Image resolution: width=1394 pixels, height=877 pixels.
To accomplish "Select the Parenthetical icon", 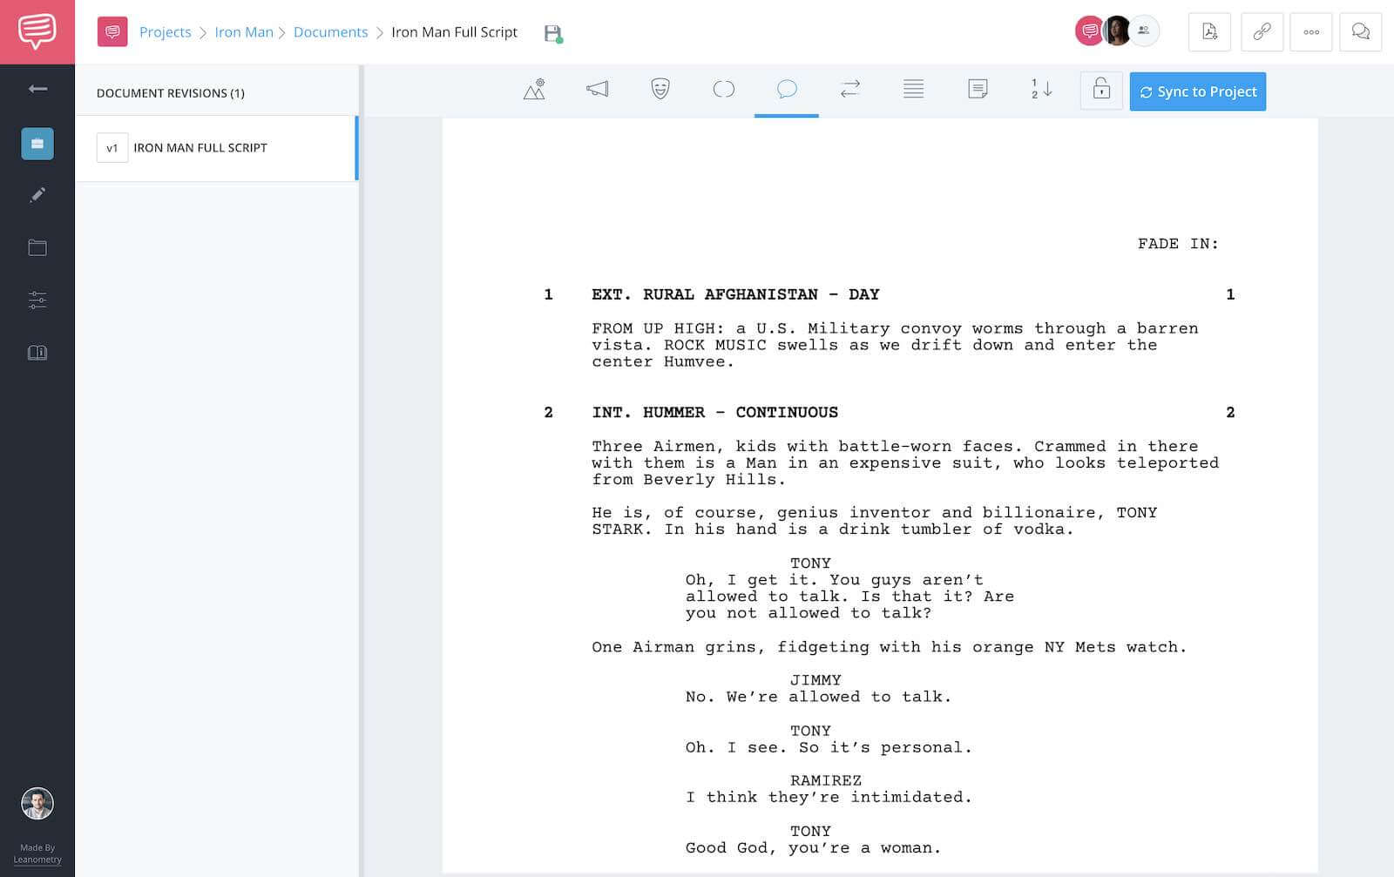I will pos(724,89).
